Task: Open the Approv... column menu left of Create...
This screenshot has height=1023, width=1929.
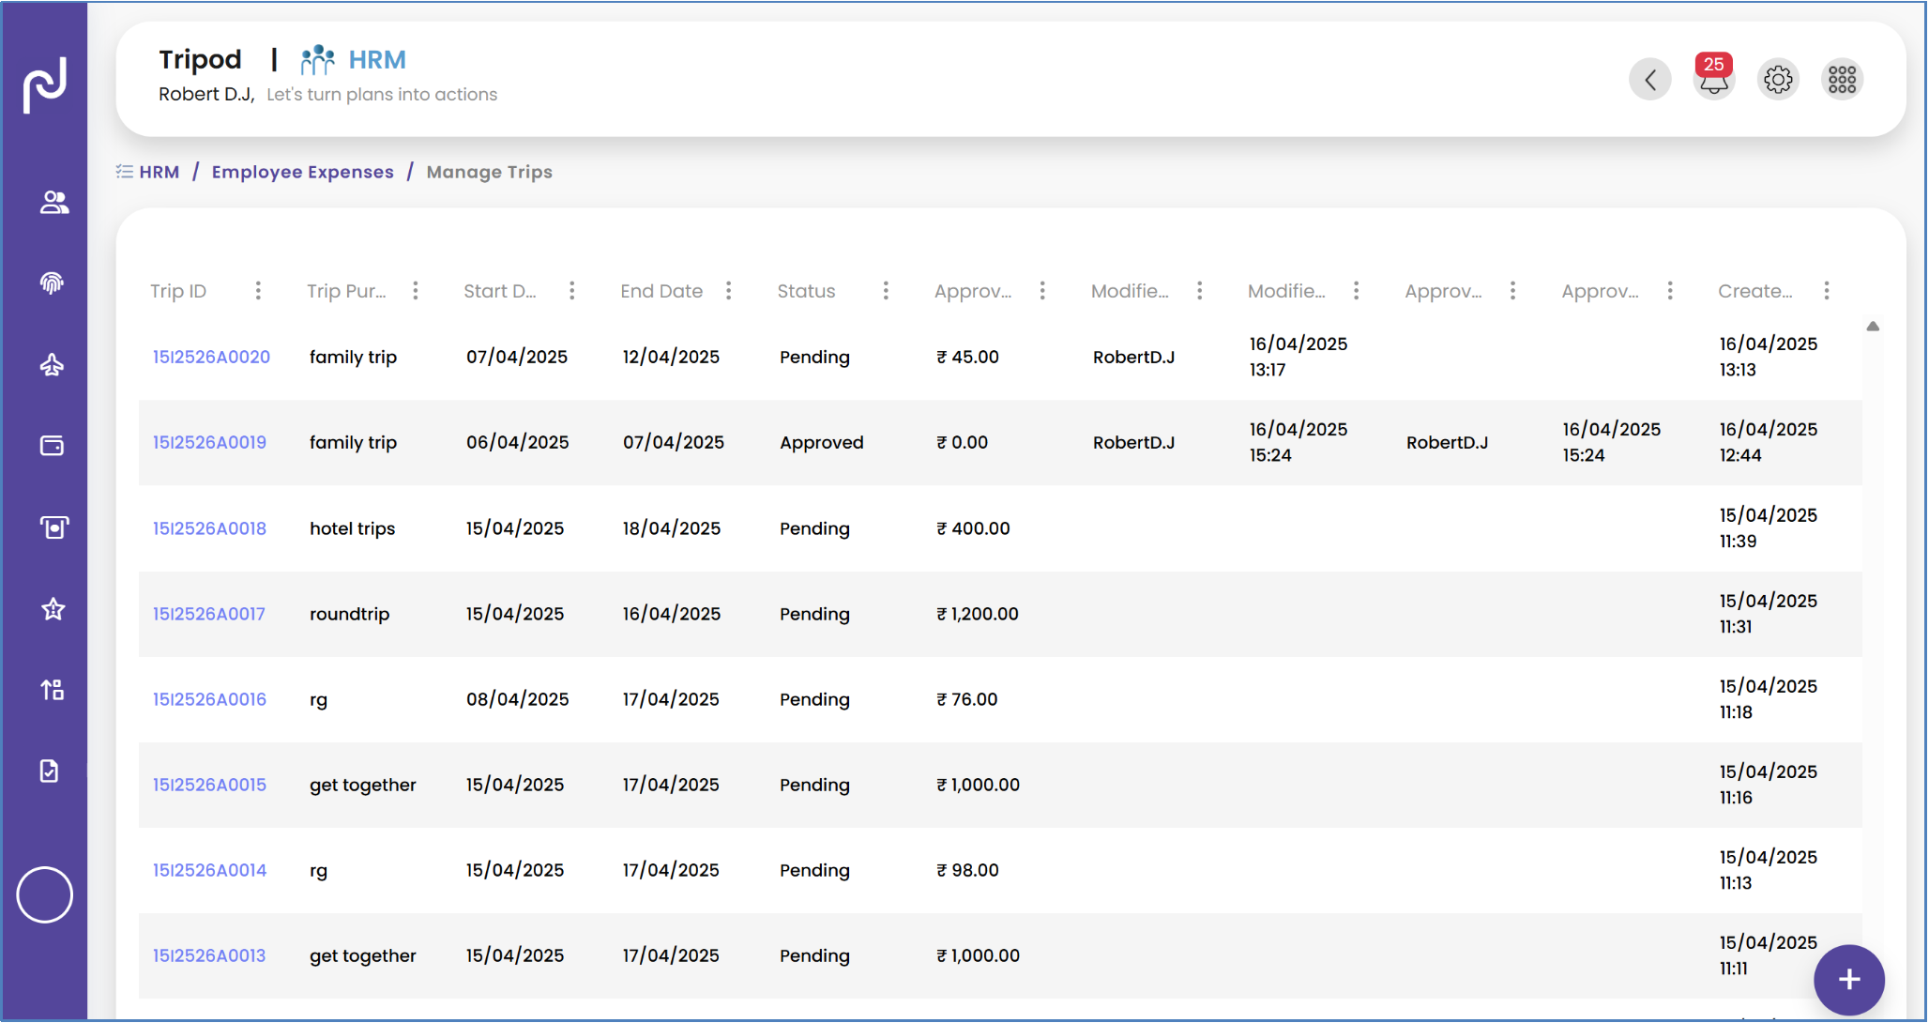Action: click(1670, 291)
